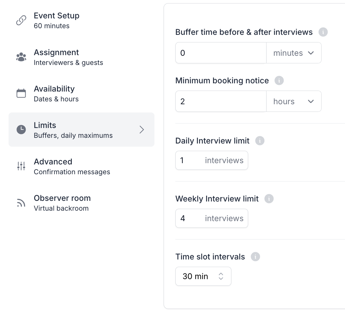The width and height of the screenshot is (345, 313).
Task: Click the Availability calendar icon
Action: click(21, 93)
